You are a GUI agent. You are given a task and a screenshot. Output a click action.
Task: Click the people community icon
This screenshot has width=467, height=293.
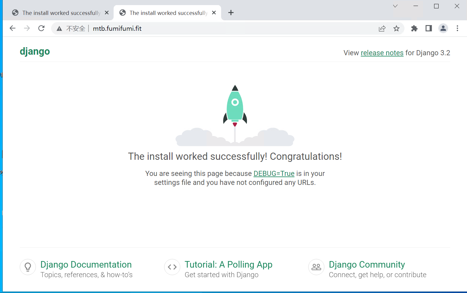click(316, 267)
